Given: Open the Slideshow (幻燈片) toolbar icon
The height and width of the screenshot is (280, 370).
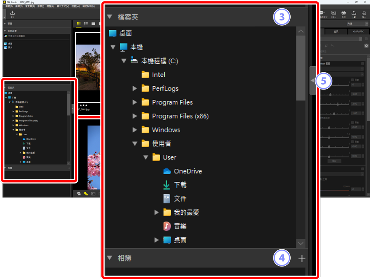Looking at the screenshot, I should (x=333, y=14).
